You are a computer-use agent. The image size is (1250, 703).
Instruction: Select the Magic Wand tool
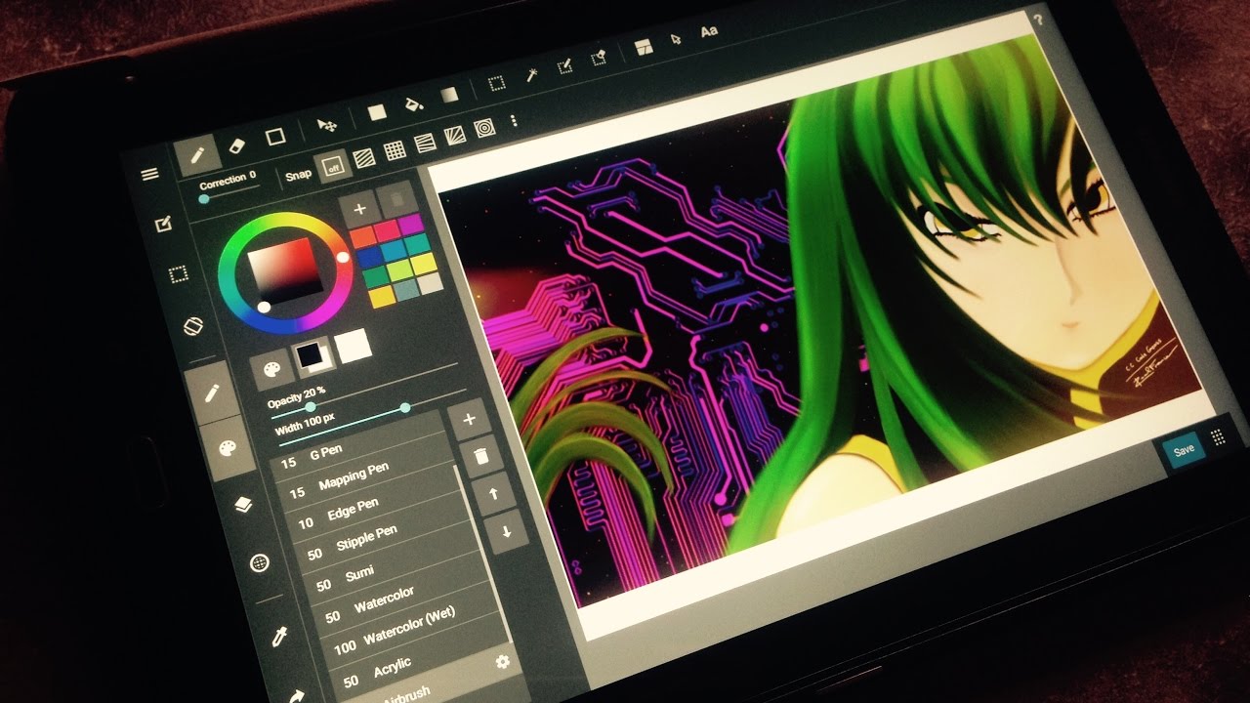pos(533,74)
